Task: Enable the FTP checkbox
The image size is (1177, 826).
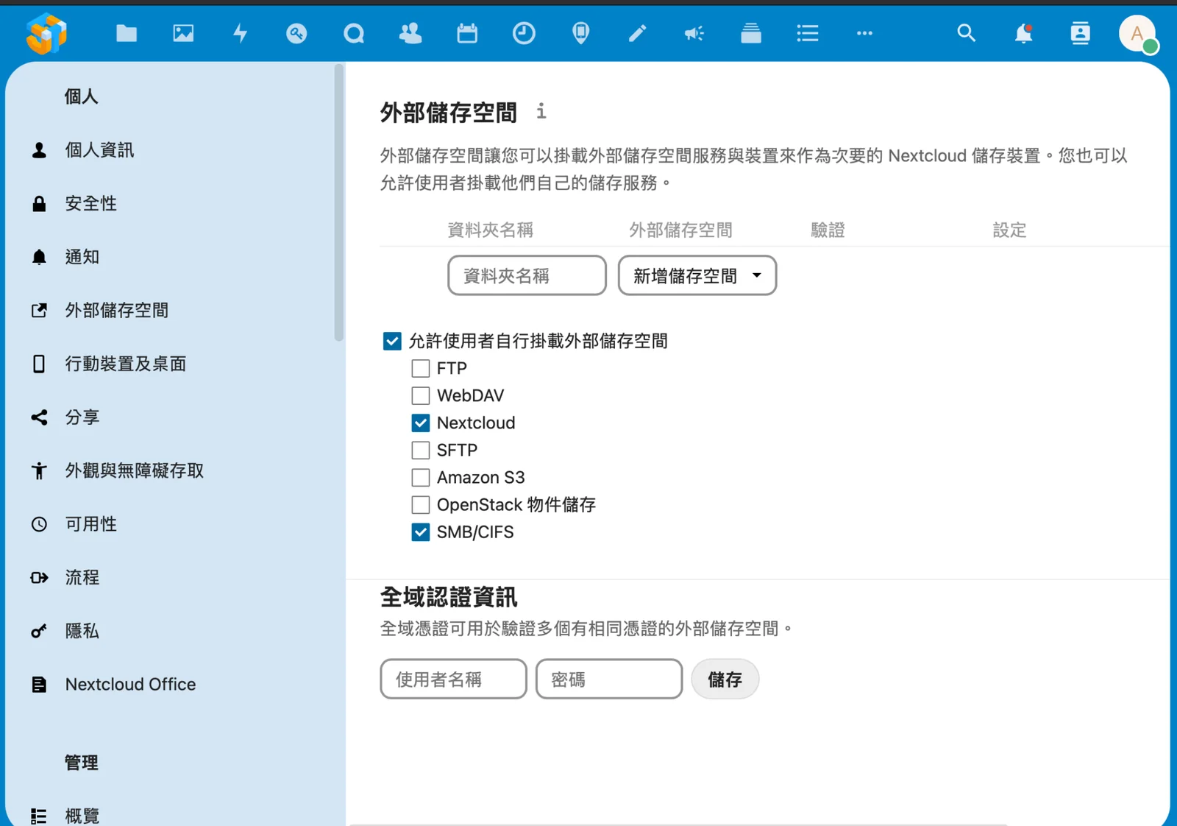Action: tap(421, 368)
